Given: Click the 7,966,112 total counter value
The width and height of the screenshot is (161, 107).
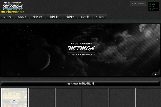Looking at the screenshot, I should click(x=155, y=9).
